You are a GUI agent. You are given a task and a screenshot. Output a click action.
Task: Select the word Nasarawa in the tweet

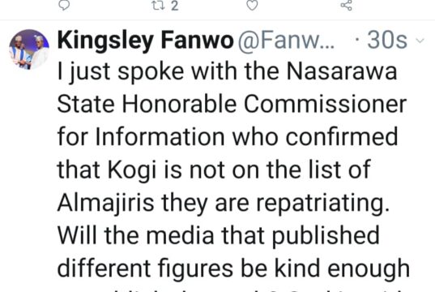(x=342, y=71)
